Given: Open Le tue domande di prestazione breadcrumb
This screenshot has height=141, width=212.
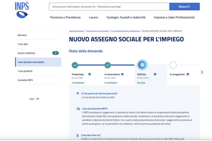Looking at the screenshot, I should click(125, 31).
